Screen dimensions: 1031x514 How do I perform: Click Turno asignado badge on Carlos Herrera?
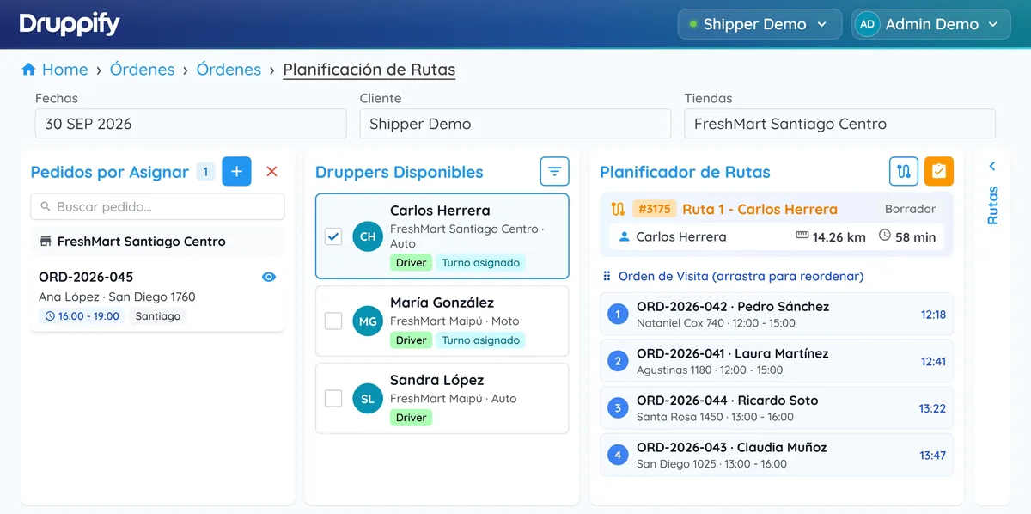point(481,263)
